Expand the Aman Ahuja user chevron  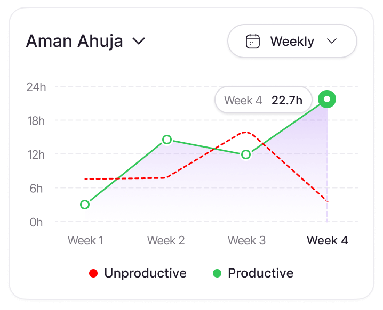click(139, 41)
